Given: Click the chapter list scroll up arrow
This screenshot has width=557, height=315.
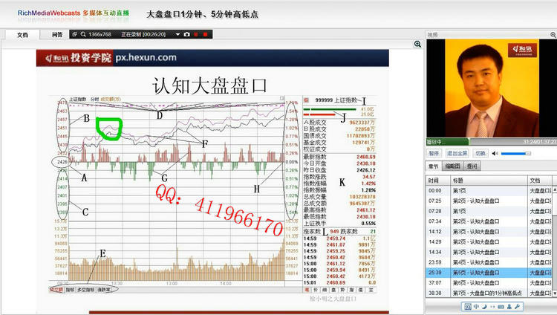Looking at the screenshot, I should click(555, 189).
